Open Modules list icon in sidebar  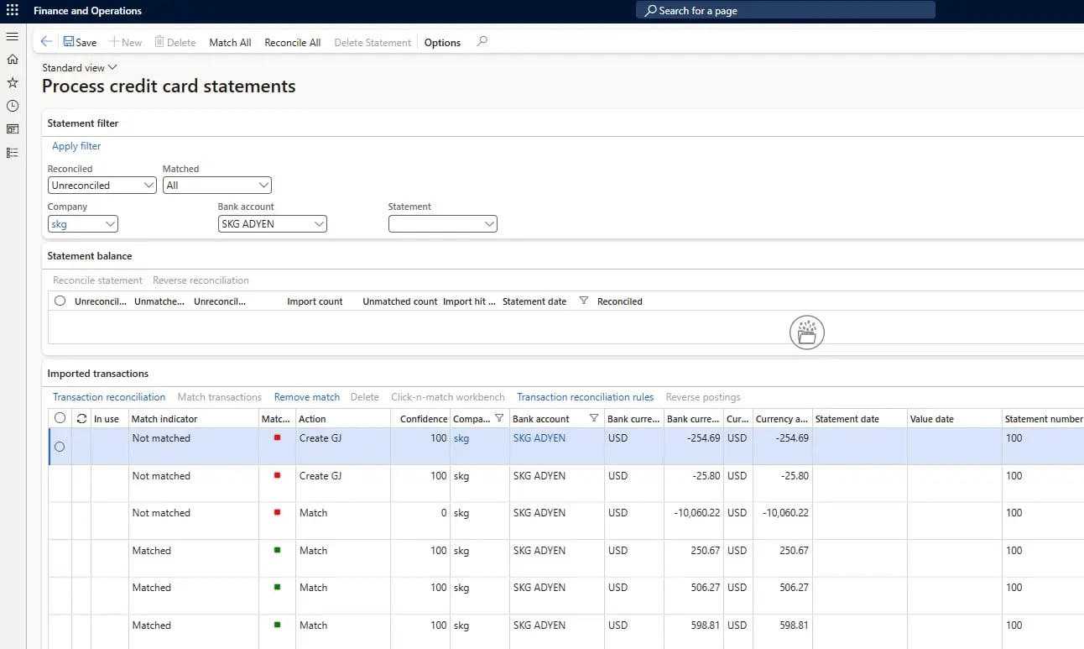pos(12,153)
